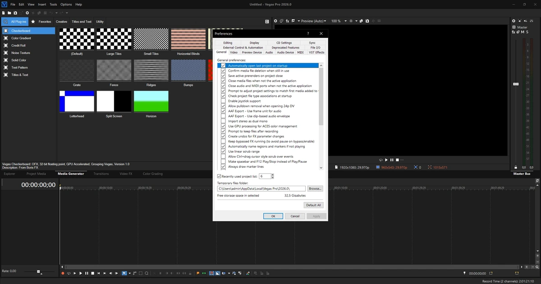Open Master FX button in Master Bus
This screenshot has height=284, width=541.
pyautogui.click(x=513, y=32)
